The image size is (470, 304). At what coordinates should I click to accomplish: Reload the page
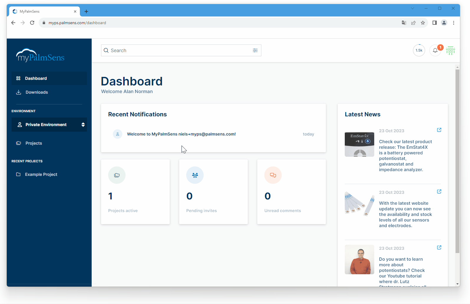click(32, 23)
